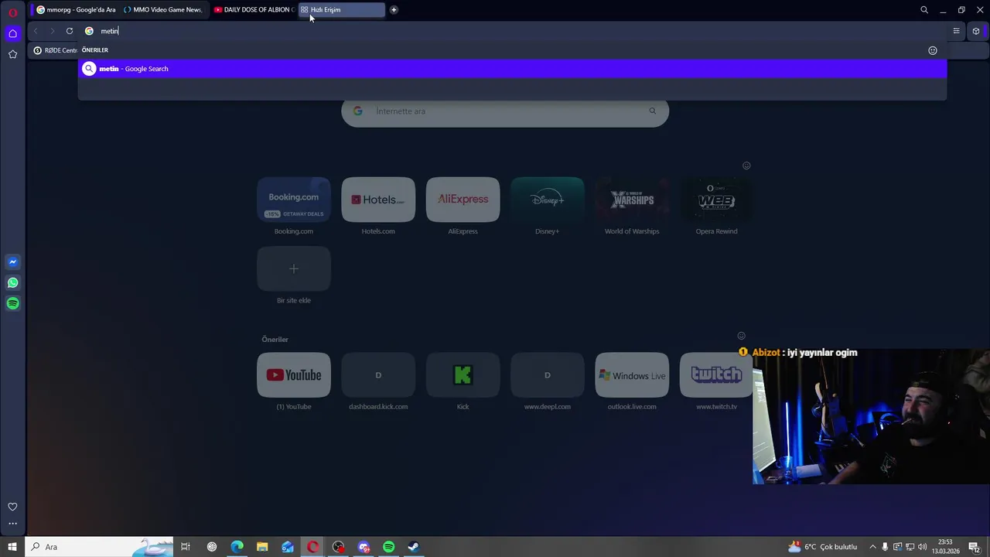990x557 pixels.
Task: Open File Explorer from taskbar
Action: [262, 547]
